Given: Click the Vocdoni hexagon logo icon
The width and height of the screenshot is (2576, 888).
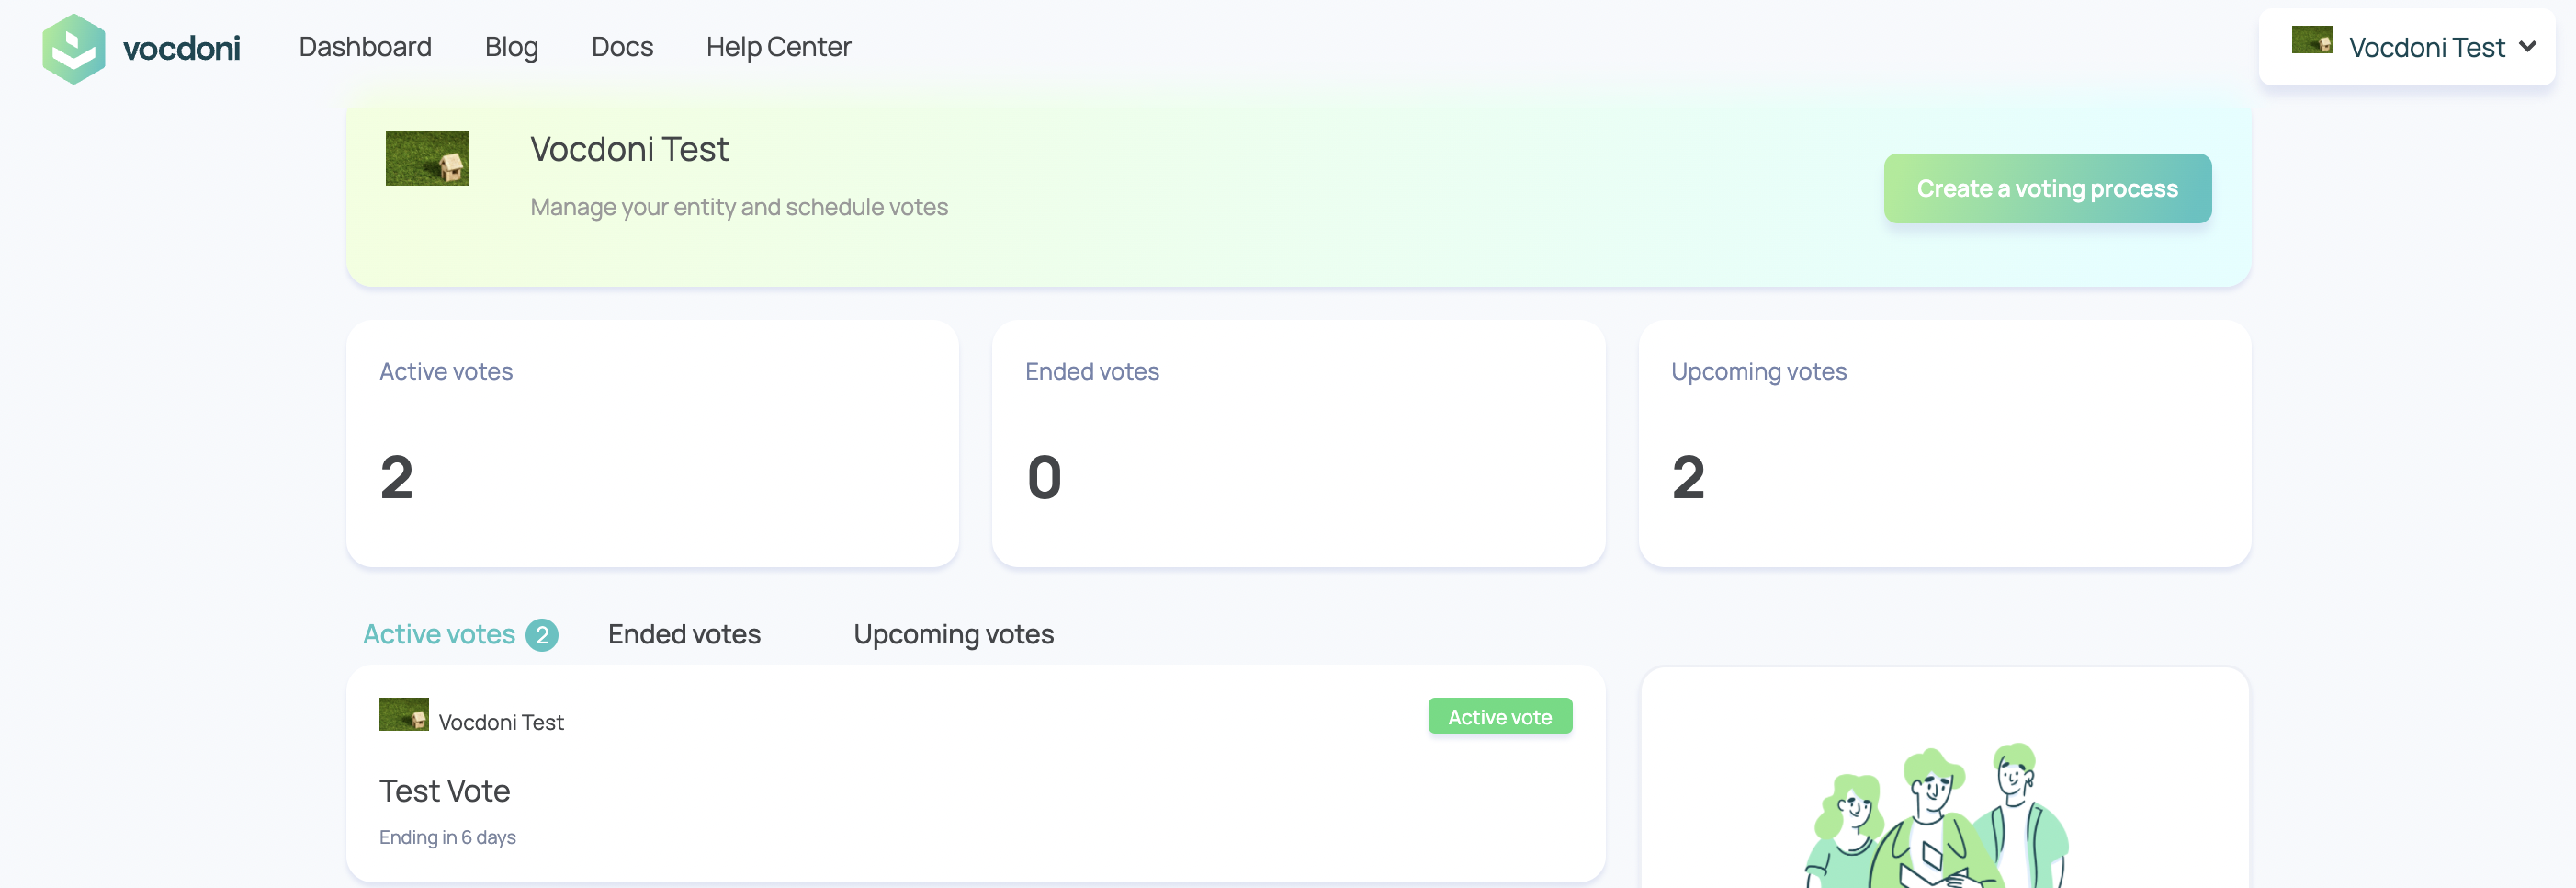Looking at the screenshot, I should [x=74, y=48].
